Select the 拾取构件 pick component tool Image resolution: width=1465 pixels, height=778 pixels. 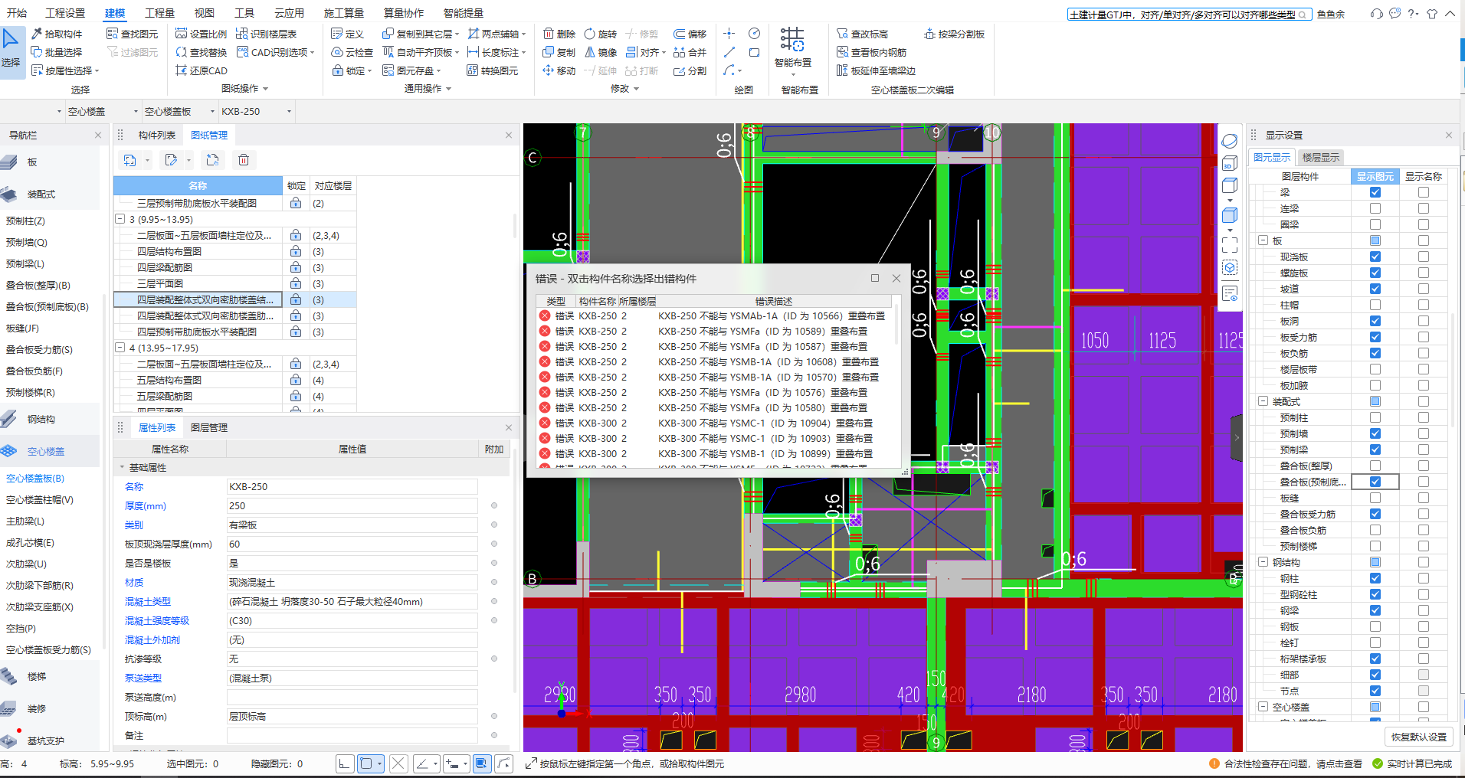57,34
